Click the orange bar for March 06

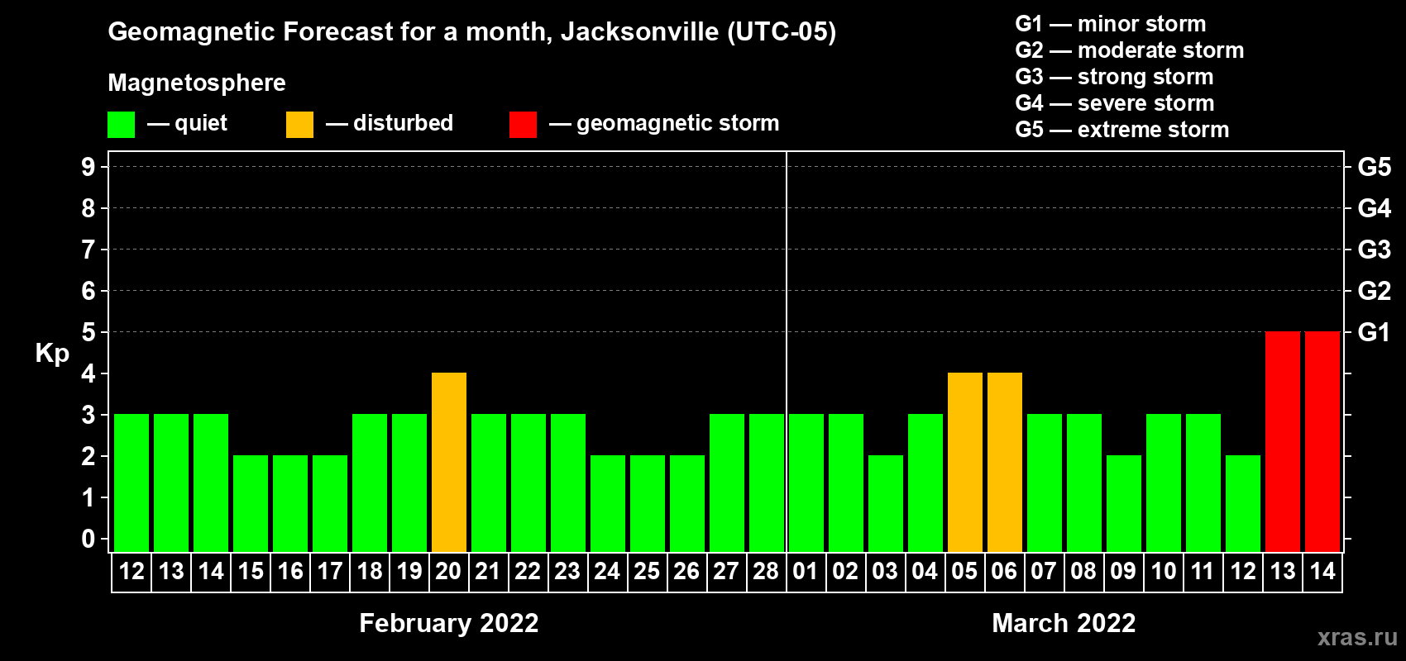(x=1005, y=462)
